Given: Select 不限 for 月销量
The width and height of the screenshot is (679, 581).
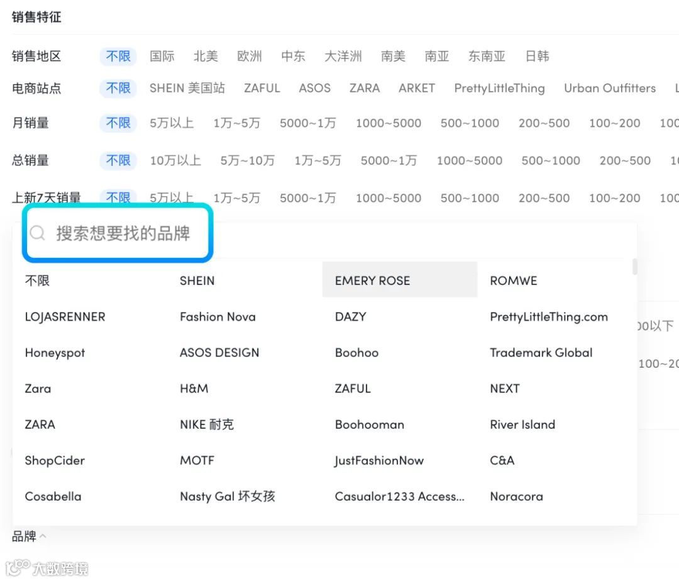Looking at the screenshot, I should click(x=118, y=123).
